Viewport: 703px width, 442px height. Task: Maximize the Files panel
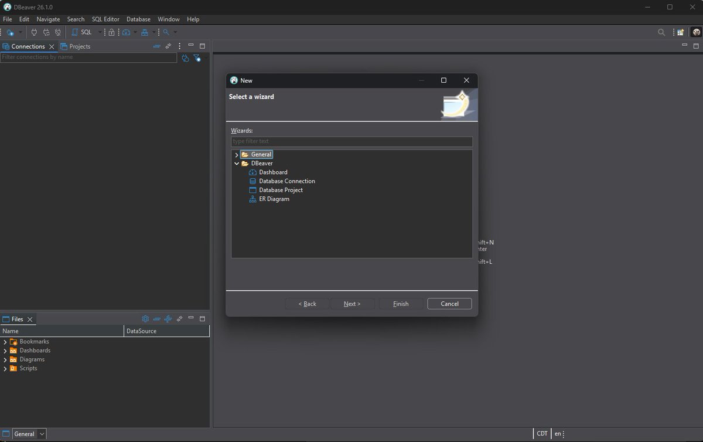tap(202, 318)
